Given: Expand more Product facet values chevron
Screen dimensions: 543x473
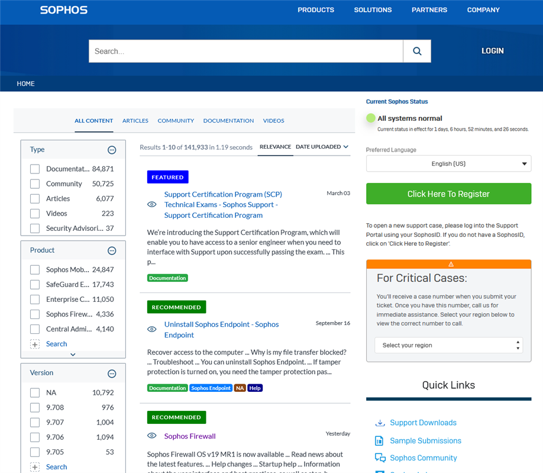Looking at the screenshot, I should click(73, 355).
